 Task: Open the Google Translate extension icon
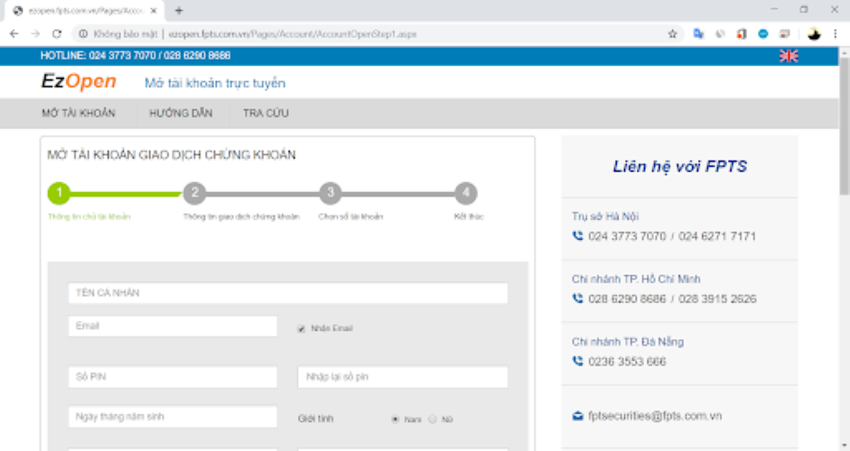698,33
